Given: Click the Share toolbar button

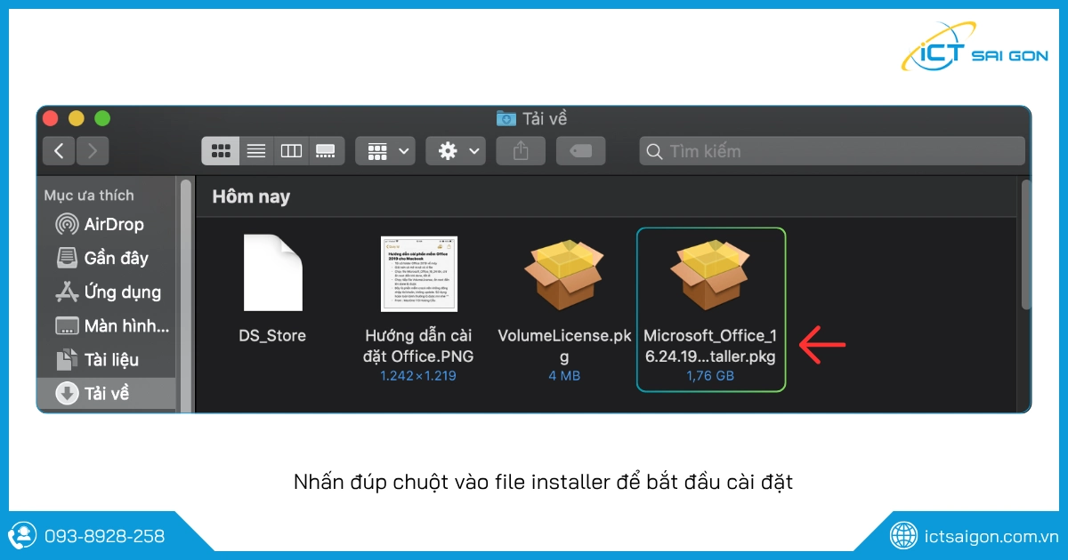Looking at the screenshot, I should pyautogui.click(x=521, y=151).
